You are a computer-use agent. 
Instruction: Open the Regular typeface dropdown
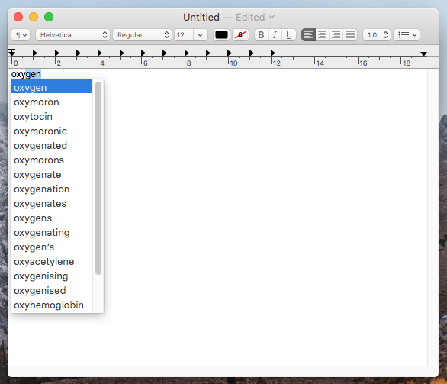coord(142,35)
